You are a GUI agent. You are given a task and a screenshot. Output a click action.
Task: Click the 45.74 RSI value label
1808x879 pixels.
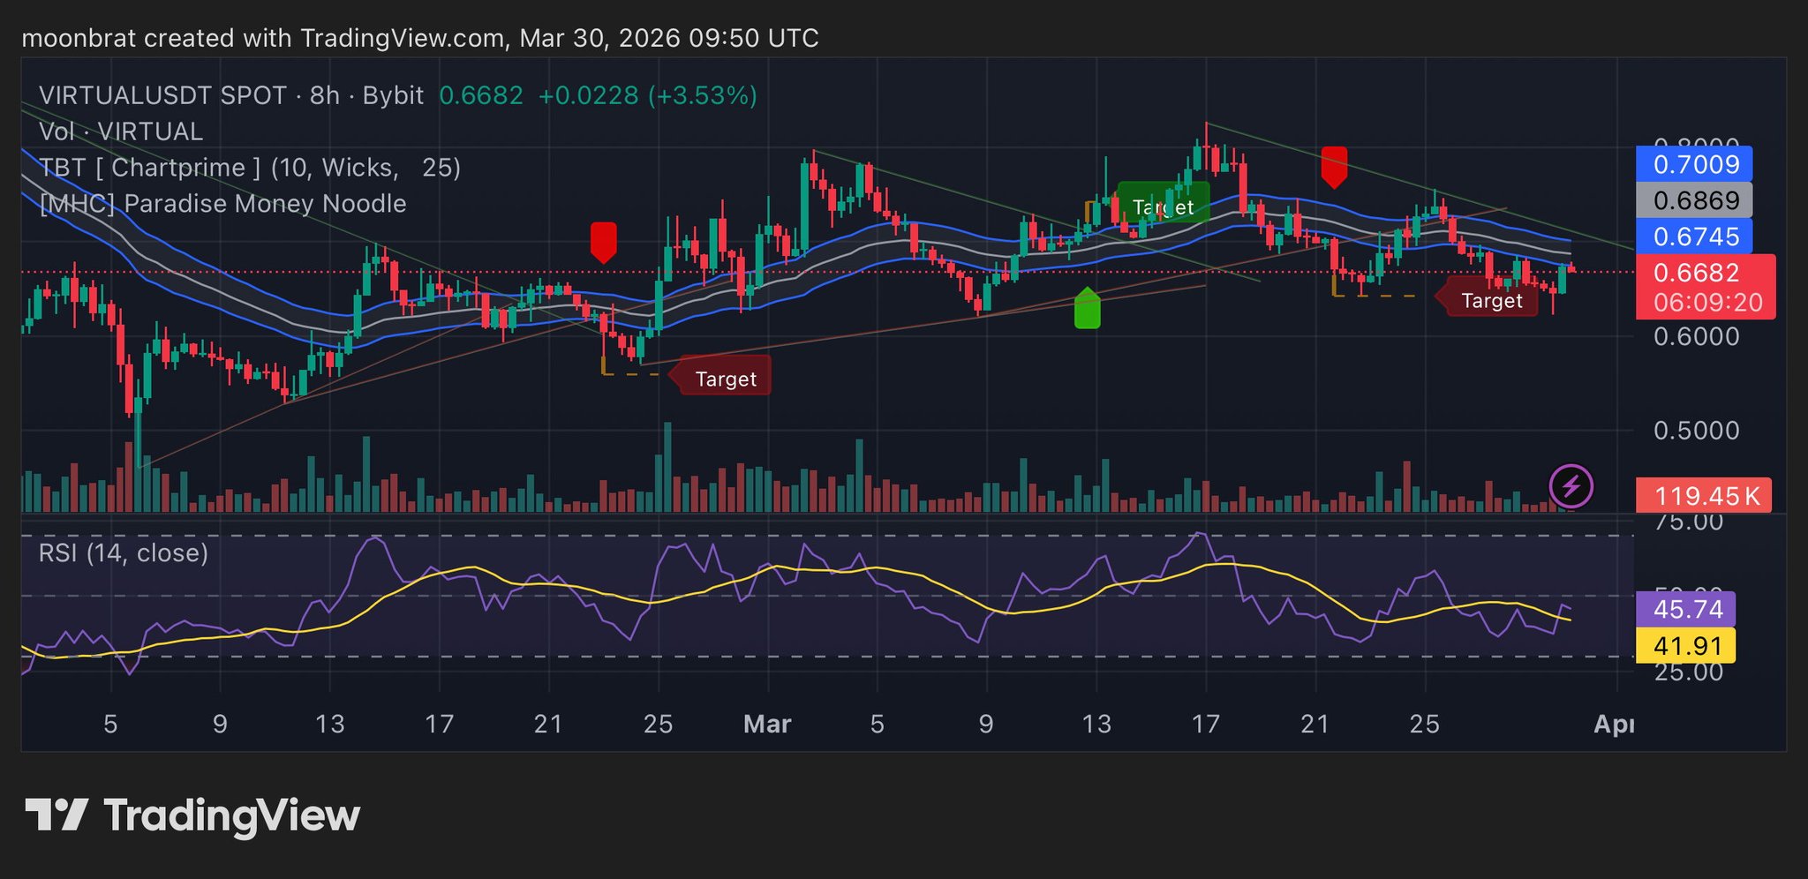1685,610
